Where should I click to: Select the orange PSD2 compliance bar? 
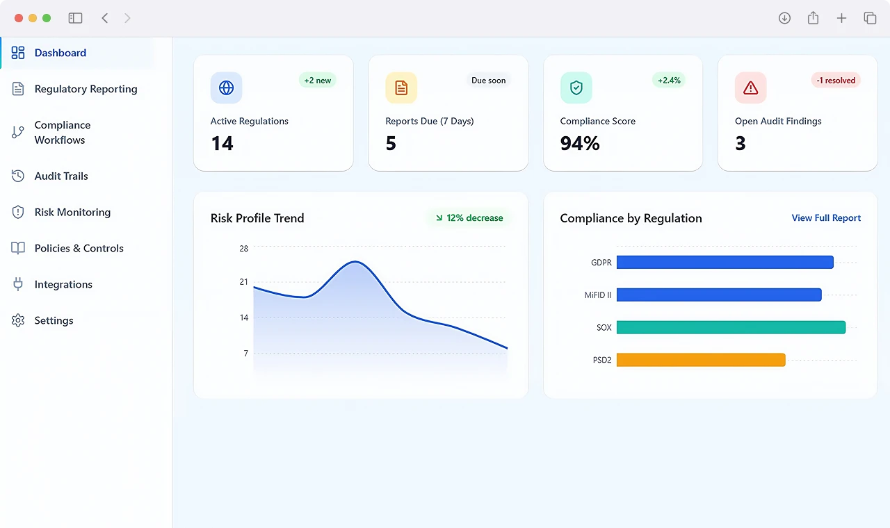(701, 360)
